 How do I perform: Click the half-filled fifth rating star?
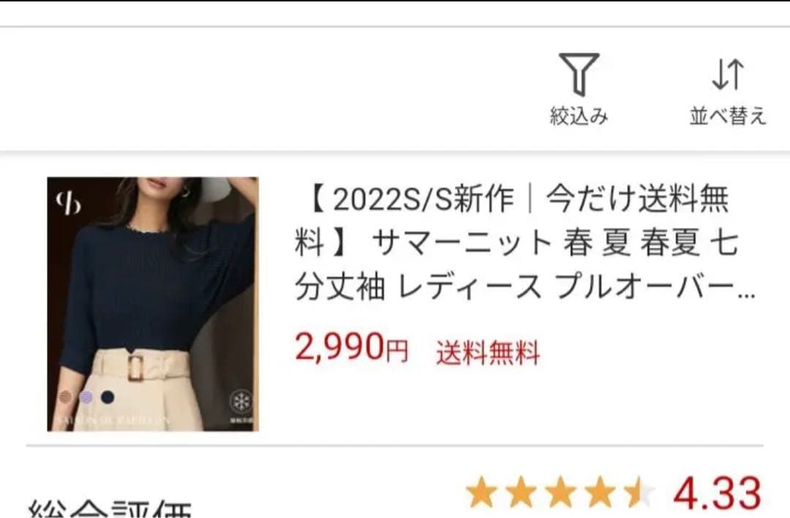point(640,492)
